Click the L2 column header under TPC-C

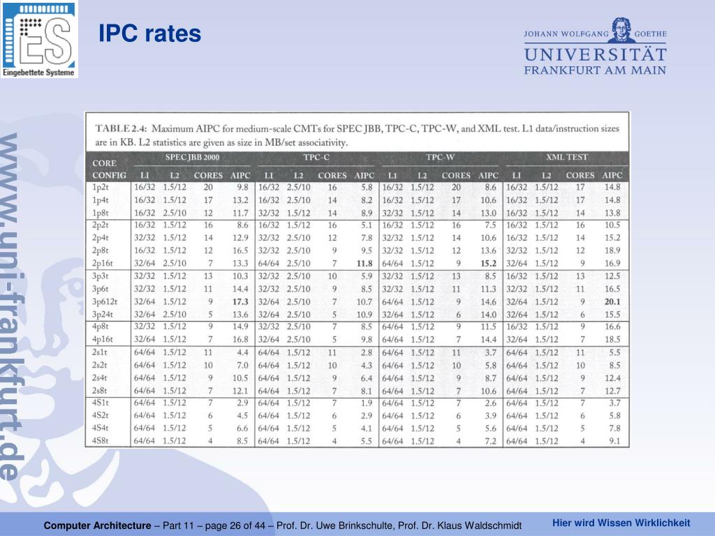tap(298, 175)
